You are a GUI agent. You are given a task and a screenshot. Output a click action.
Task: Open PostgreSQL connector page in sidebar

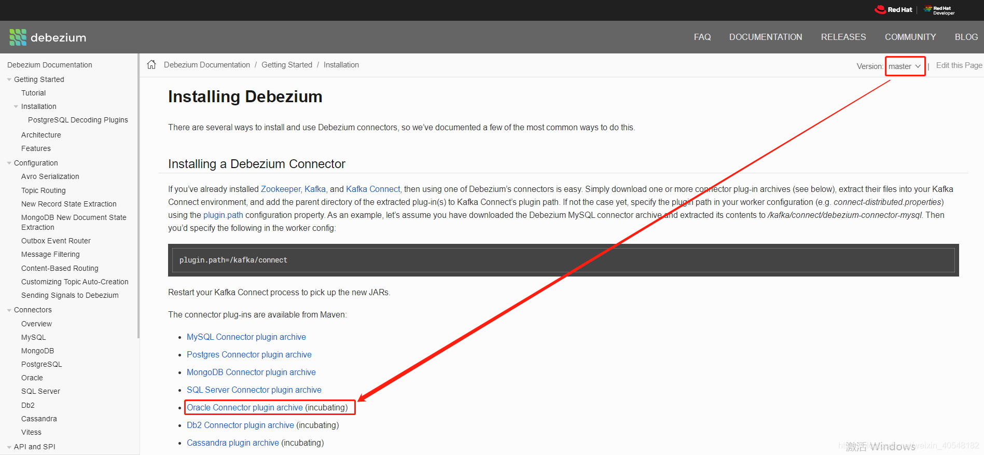pos(41,364)
